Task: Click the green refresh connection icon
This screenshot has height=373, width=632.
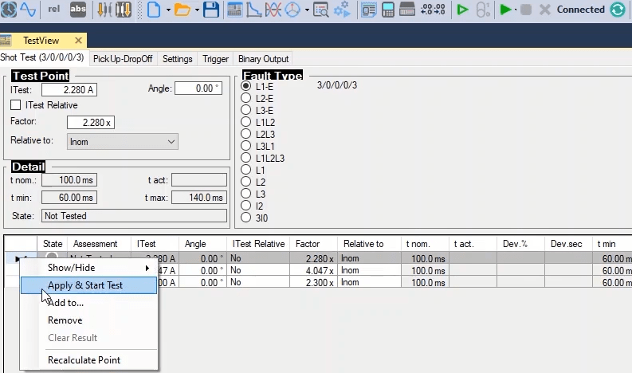Action: (618, 10)
